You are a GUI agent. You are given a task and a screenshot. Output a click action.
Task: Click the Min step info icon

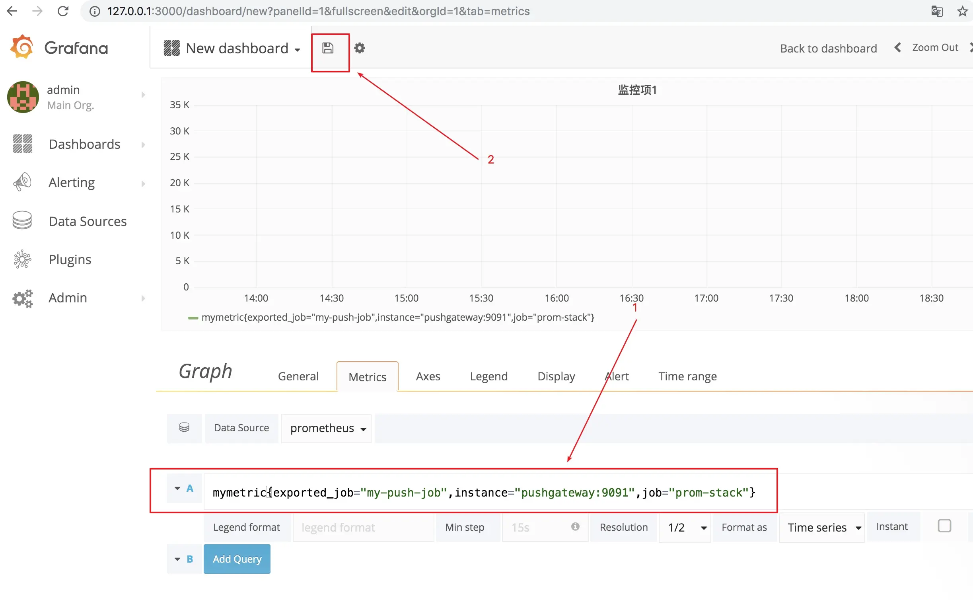[575, 527]
